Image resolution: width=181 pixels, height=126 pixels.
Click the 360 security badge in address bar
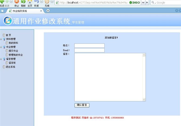(135, 2)
